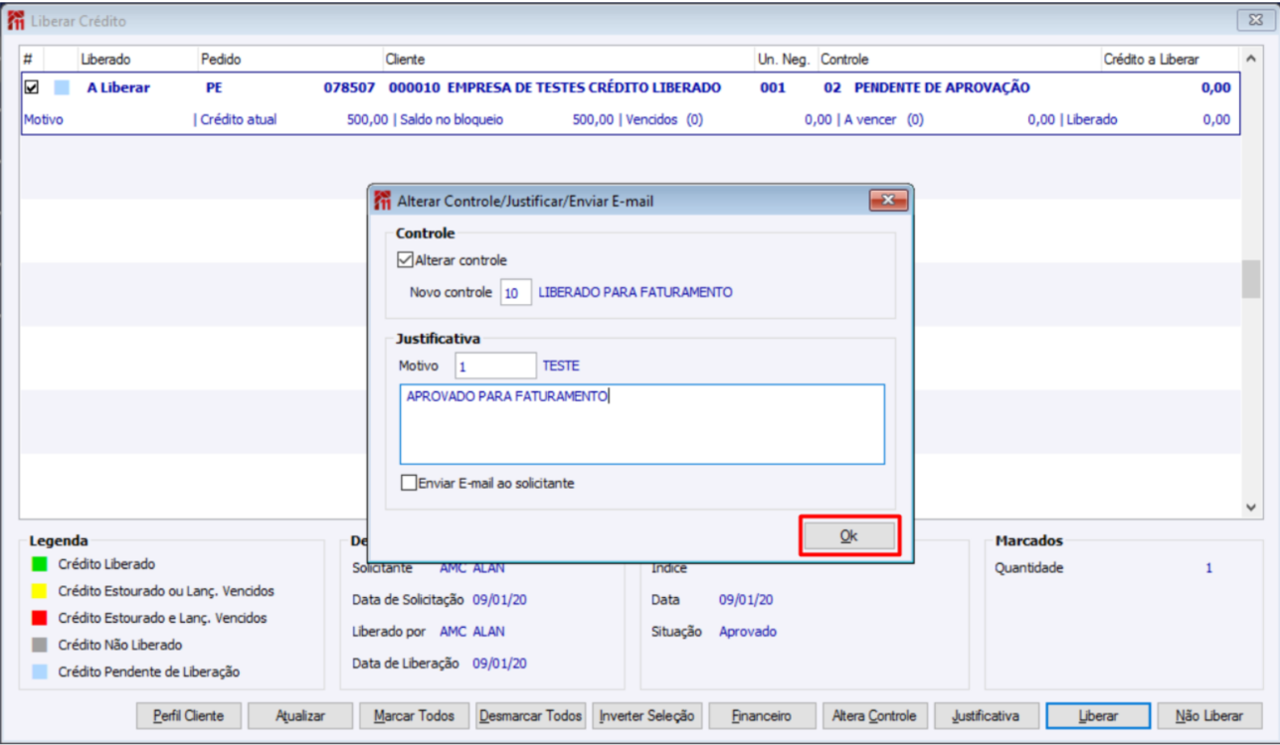Image resolution: width=1280 pixels, height=745 pixels.
Task: Click the Liberar Crédito window app icon
Action: (x=16, y=20)
